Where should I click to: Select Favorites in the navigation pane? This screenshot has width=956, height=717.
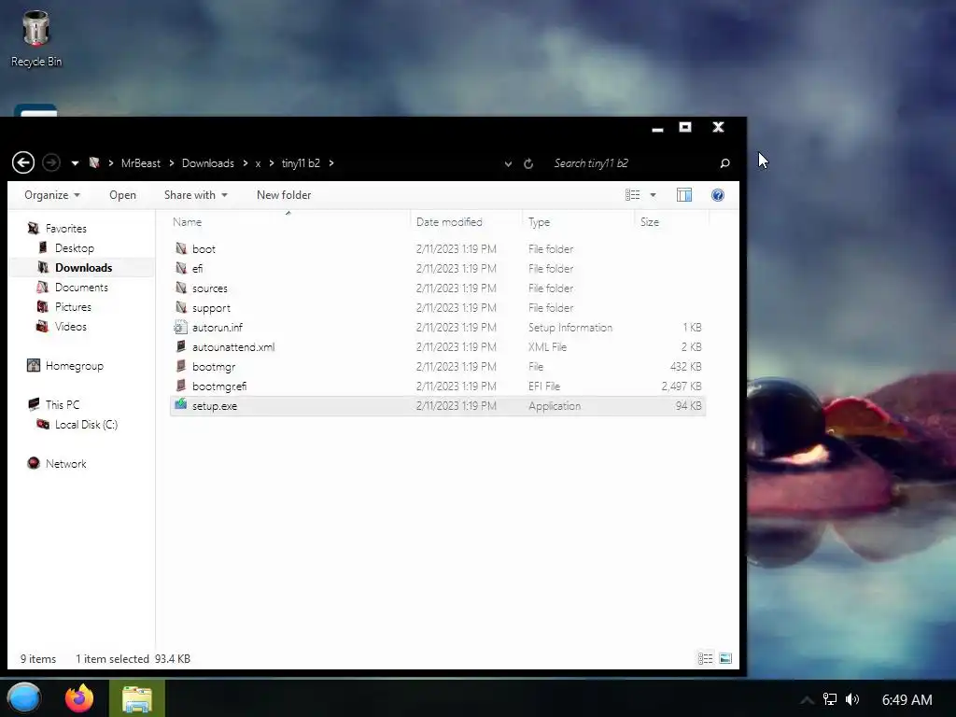click(66, 229)
